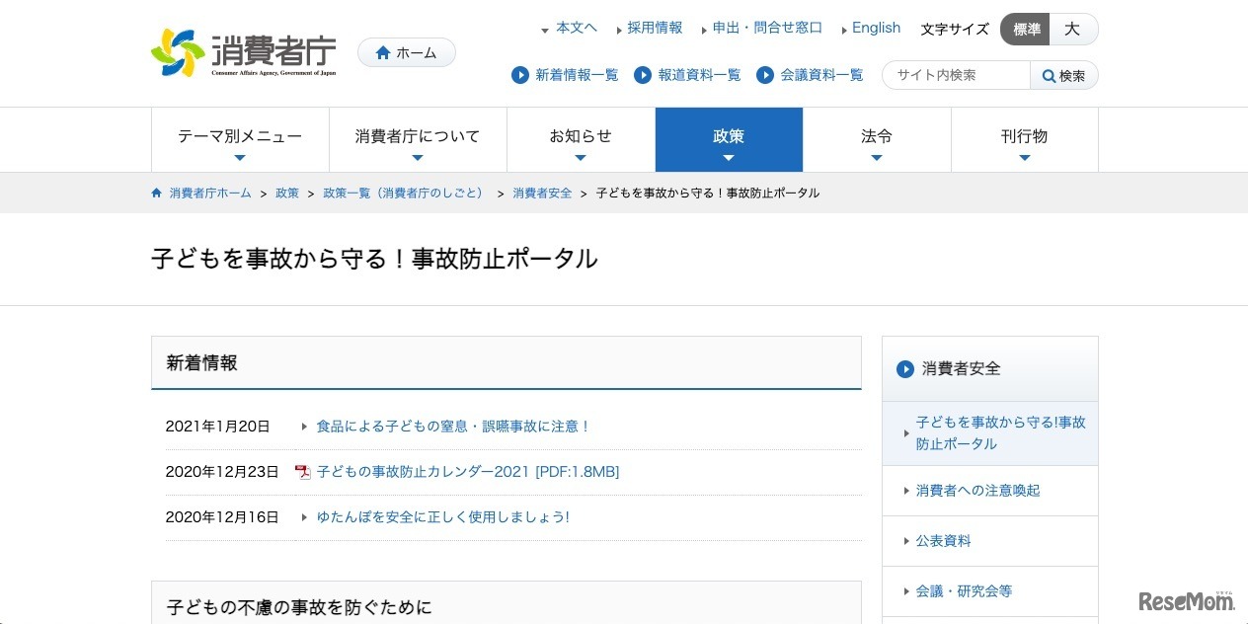Go to home via ホーム button
The width and height of the screenshot is (1248, 624).
(x=407, y=52)
